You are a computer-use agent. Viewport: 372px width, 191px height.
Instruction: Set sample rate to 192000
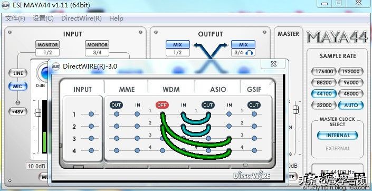(x=351, y=71)
